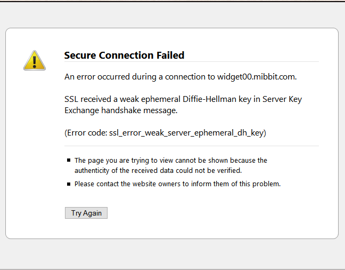Click the yellow warning triangle icon
This screenshot has height=270, width=345.
(x=35, y=60)
